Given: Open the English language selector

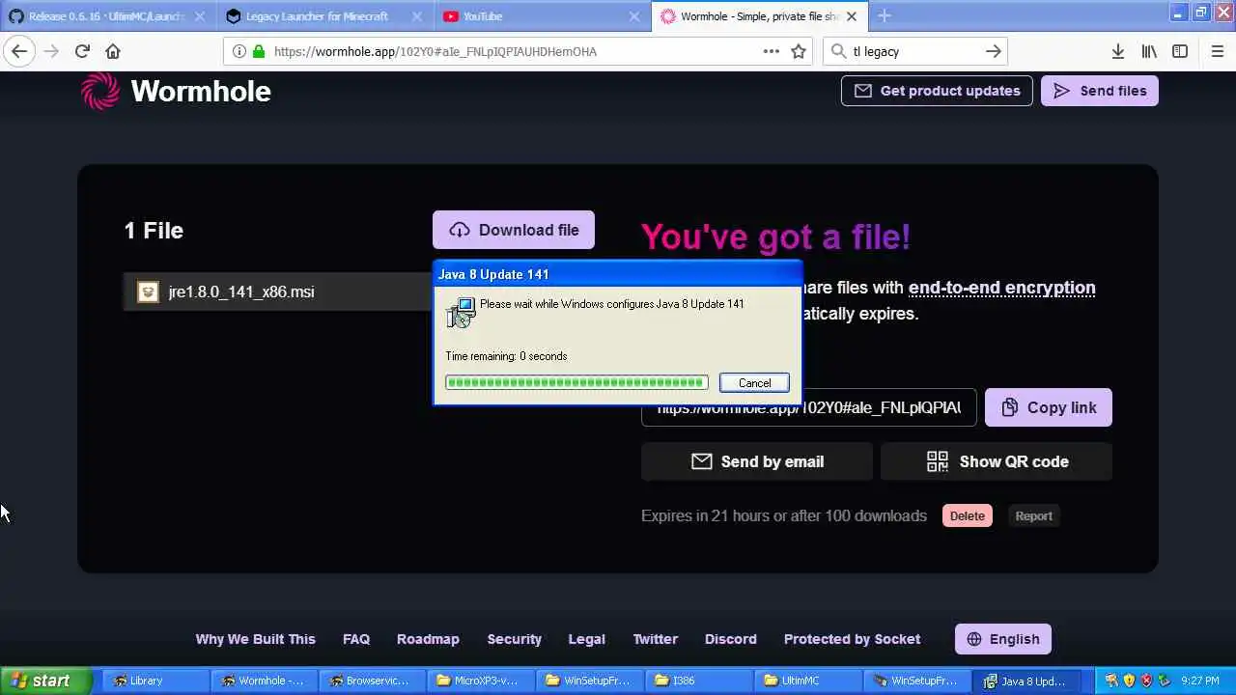Looking at the screenshot, I should click(x=1002, y=639).
